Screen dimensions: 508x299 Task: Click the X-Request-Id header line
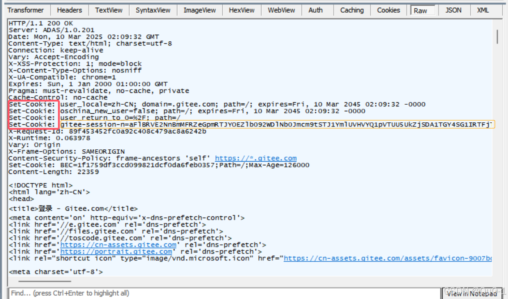107,131
